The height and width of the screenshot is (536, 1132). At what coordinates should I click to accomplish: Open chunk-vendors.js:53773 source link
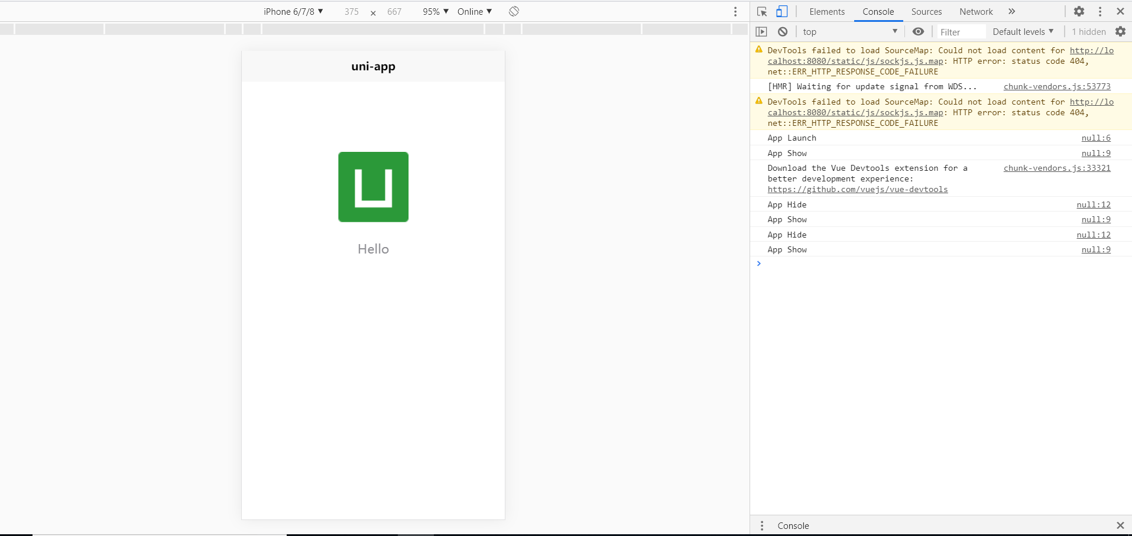click(1057, 87)
